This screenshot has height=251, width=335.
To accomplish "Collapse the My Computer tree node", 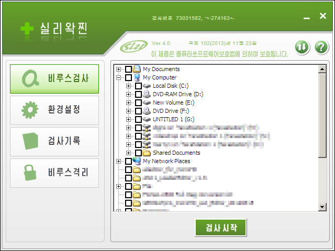I will click(119, 77).
